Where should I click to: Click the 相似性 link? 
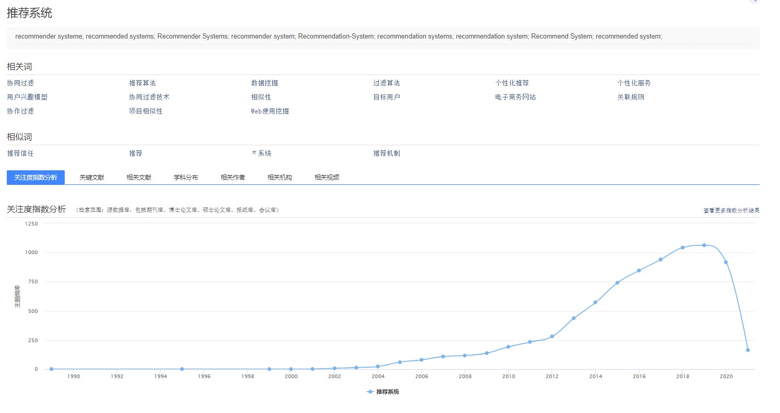(x=261, y=97)
